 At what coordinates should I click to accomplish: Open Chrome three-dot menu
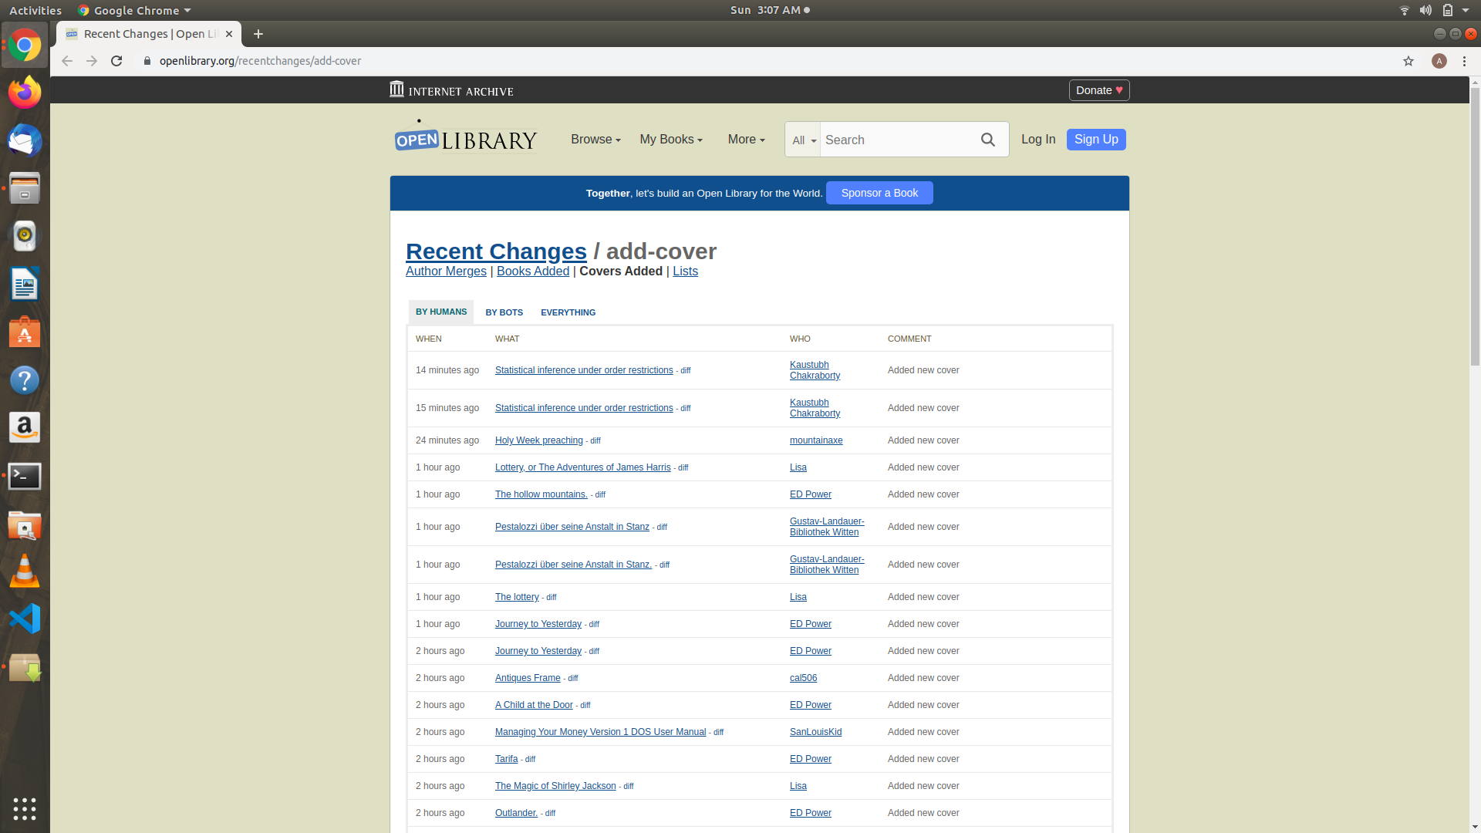pyautogui.click(x=1464, y=61)
